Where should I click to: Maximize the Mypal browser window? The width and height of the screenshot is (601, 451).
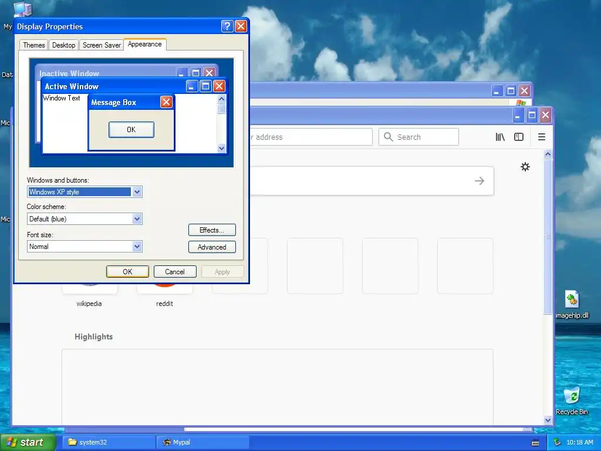click(532, 115)
